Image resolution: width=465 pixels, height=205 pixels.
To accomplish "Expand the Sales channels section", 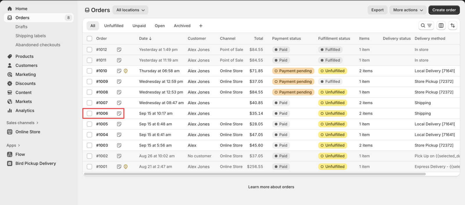I will (x=22, y=123).
